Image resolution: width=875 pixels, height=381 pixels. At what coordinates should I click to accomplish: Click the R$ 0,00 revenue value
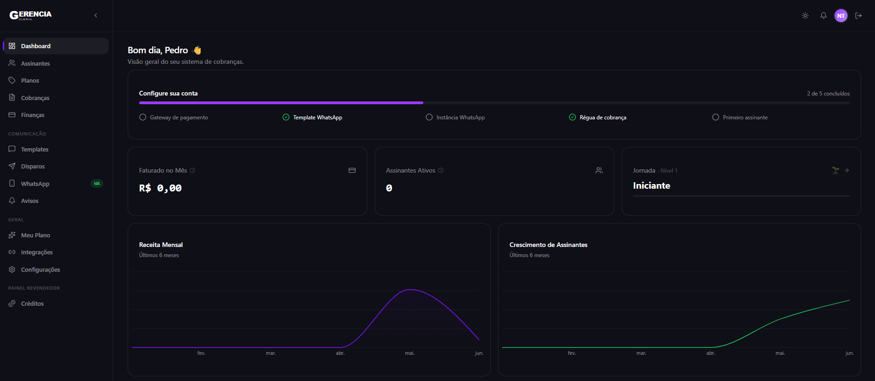pyautogui.click(x=160, y=188)
